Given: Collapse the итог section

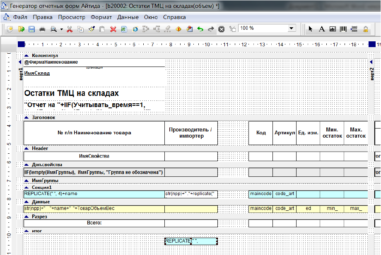Looking at the screenshot, I should click(27, 231).
